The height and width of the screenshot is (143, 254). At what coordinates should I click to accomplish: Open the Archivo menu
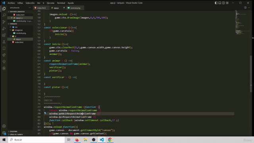pos(12,3)
